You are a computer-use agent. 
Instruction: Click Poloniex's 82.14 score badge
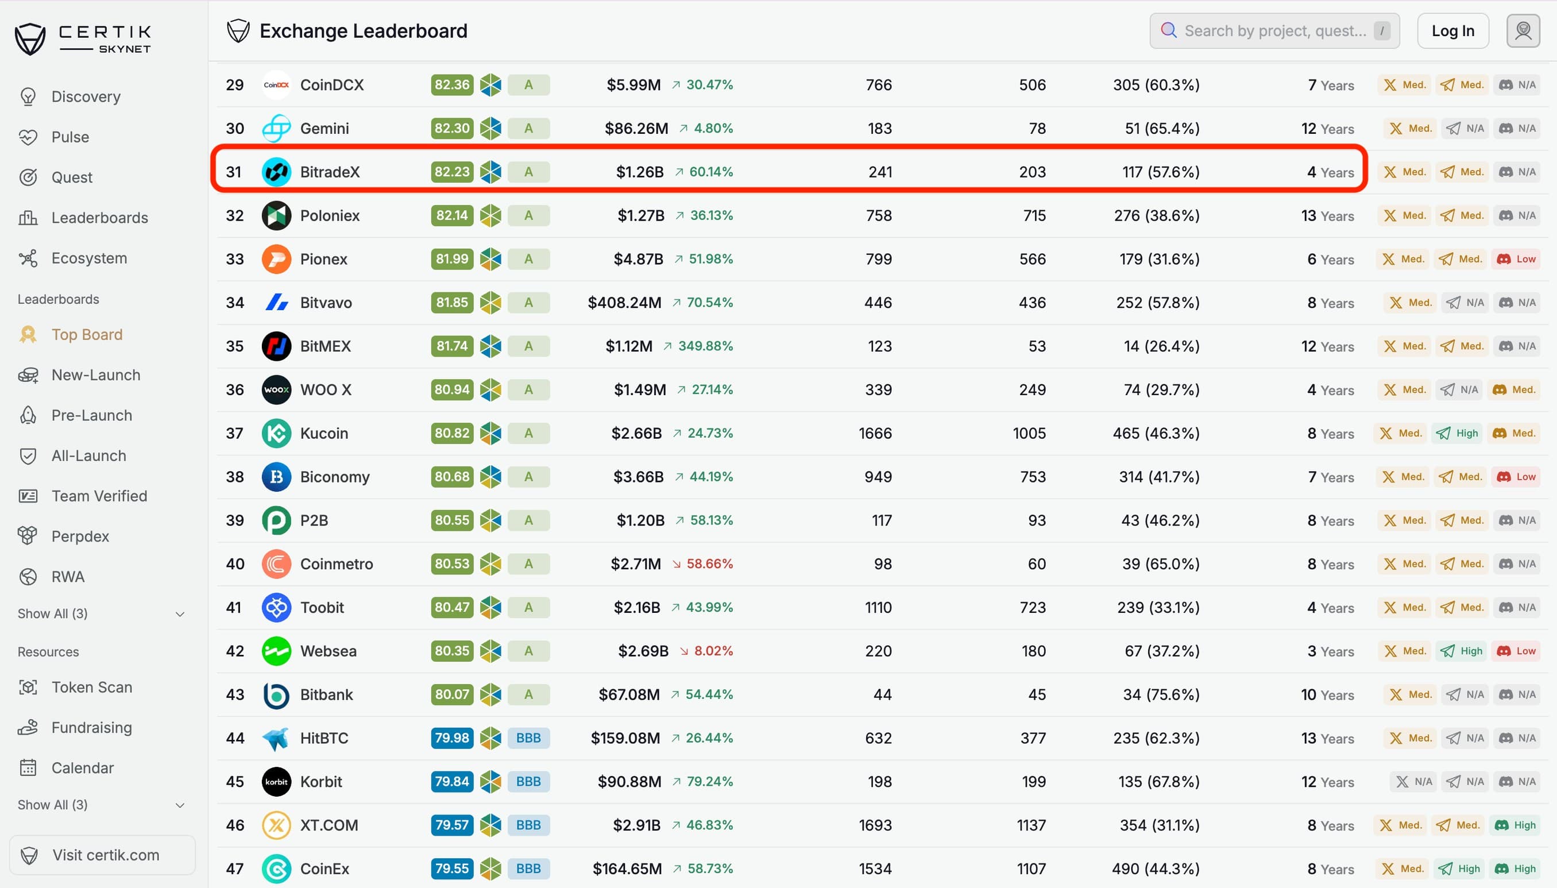452,216
